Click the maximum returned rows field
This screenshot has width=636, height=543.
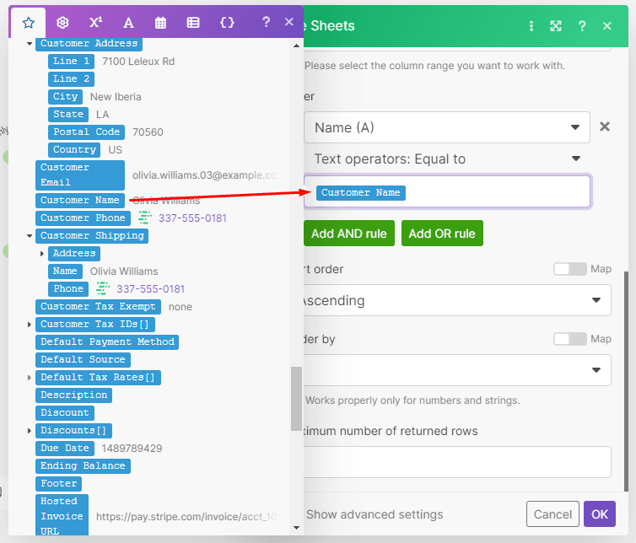pyautogui.click(x=455, y=462)
